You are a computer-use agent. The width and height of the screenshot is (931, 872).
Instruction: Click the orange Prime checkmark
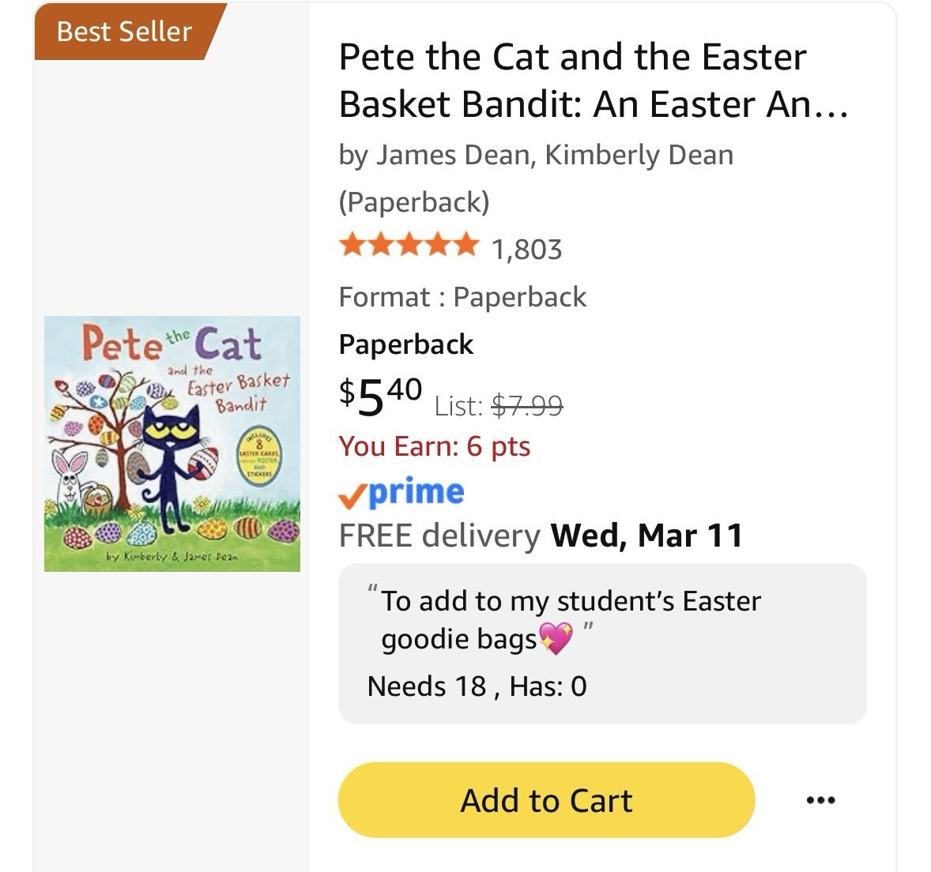coord(352,495)
